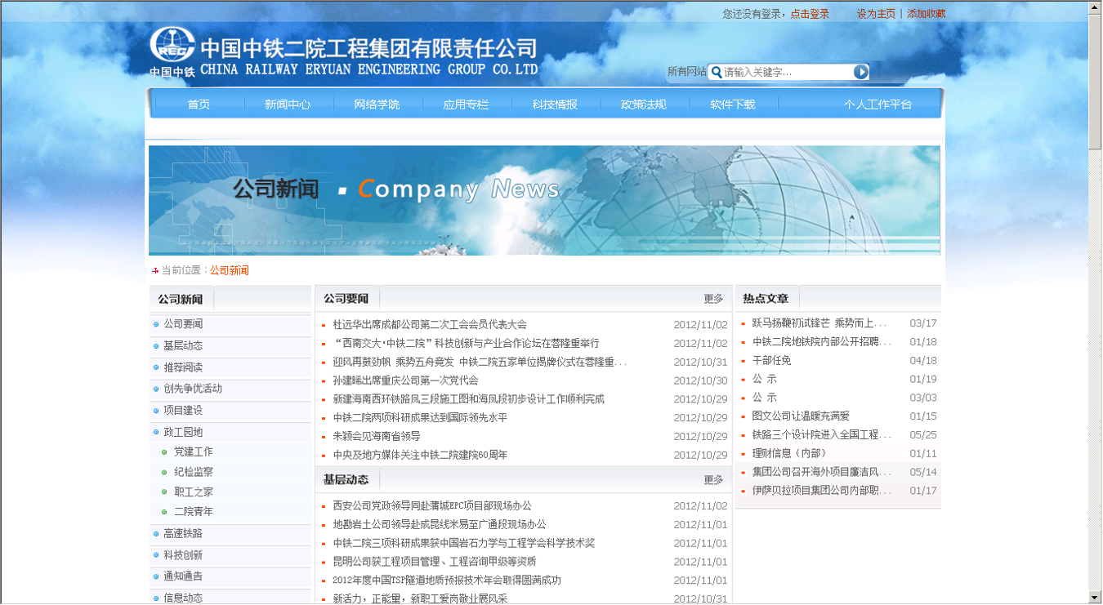Open 所有网站 search scope selector
The height and width of the screenshot is (605, 1103).
686,72
